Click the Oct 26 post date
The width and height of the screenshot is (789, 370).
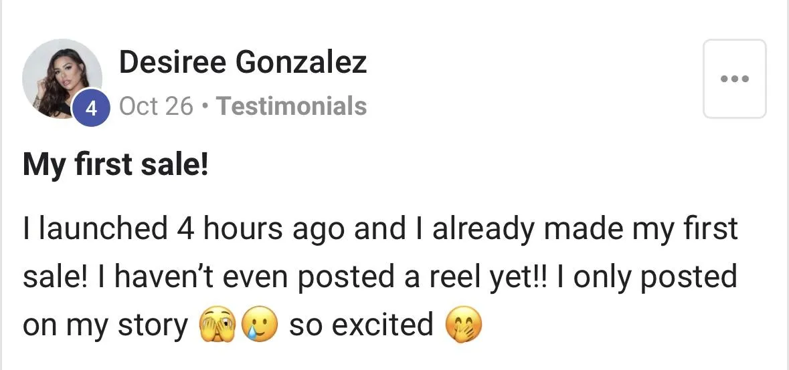pos(156,106)
